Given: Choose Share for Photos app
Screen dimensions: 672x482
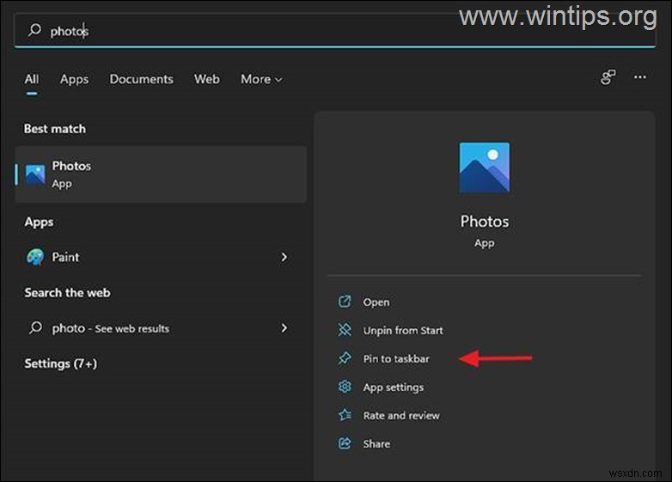Looking at the screenshot, I should pos(376,444).
